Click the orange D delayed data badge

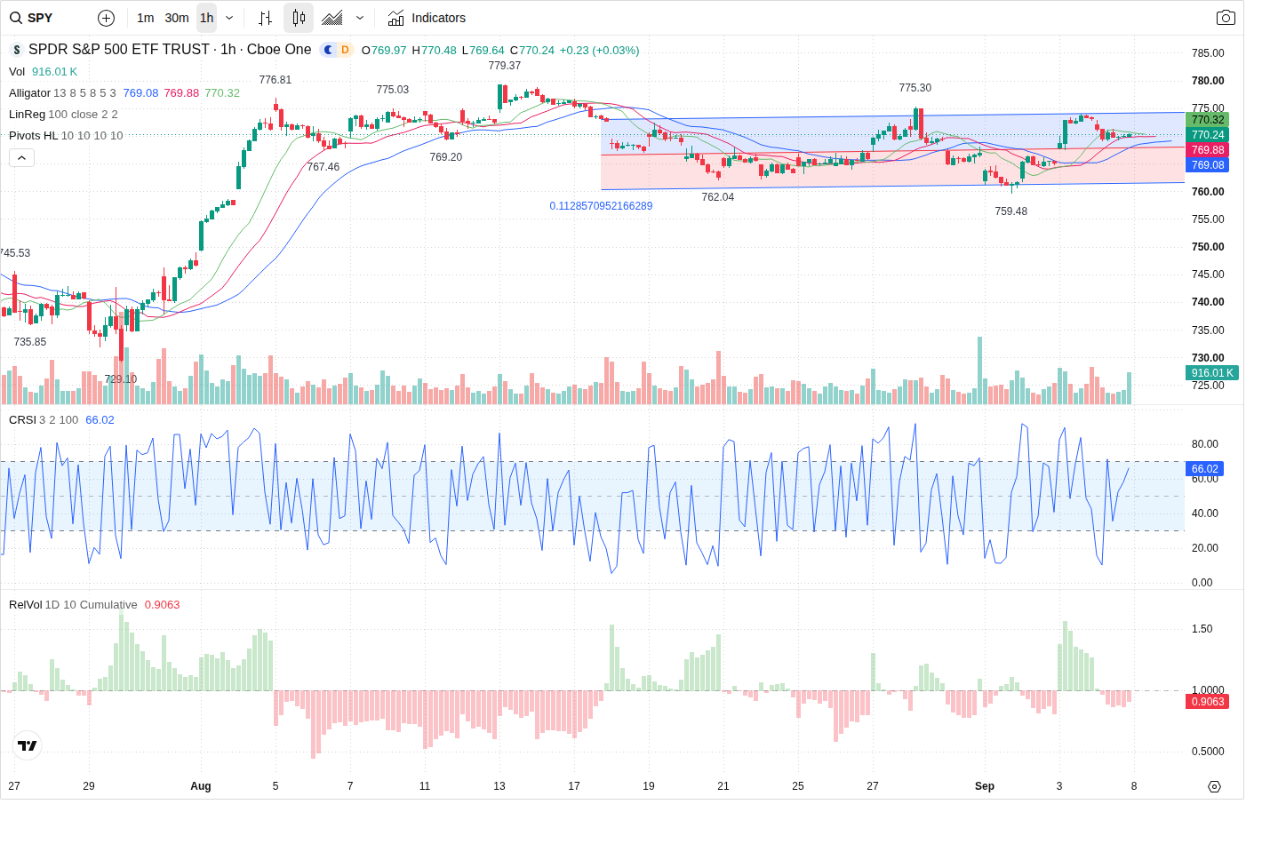tap(345, 50)
